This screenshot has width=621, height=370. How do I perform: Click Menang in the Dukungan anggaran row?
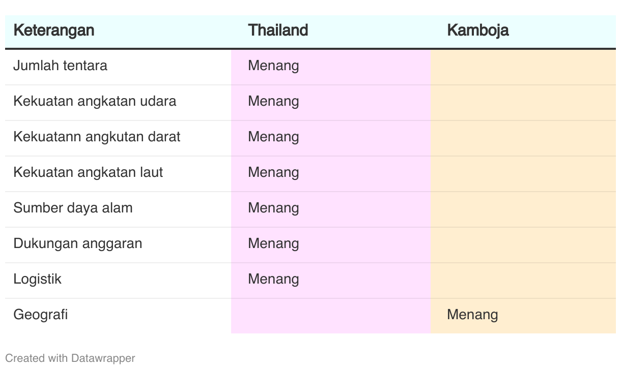point(273,243)
